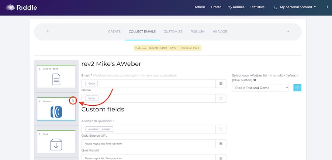Click the right arrow in the step bar

pos(288,31)
